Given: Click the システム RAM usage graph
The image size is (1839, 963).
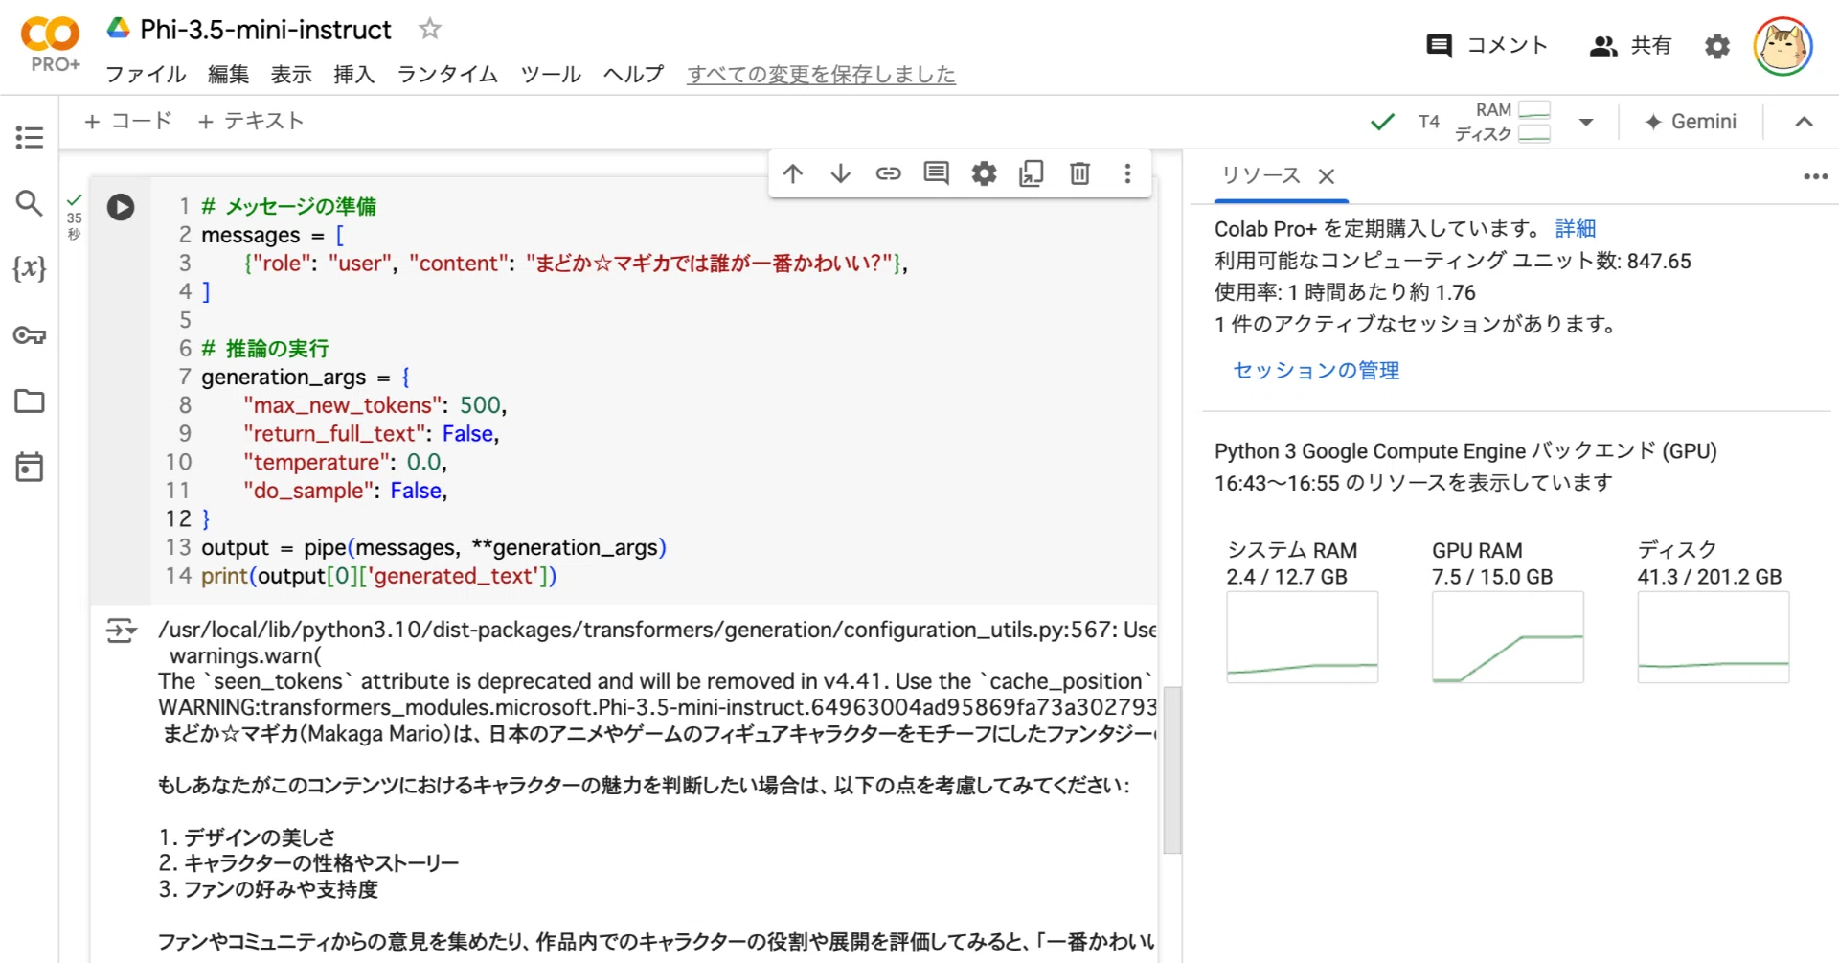Looking at the screenshot, I should 1303,637.
